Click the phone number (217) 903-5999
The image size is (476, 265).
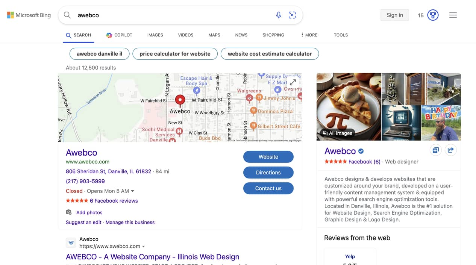click(85, 181)
